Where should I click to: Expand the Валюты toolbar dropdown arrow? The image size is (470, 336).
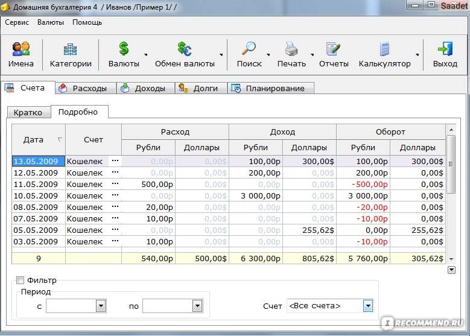145,55
